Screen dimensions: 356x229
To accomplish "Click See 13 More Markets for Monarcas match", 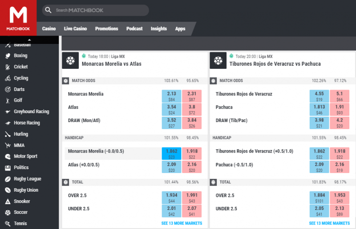I will pyautogui.click(x=182, y=223).
